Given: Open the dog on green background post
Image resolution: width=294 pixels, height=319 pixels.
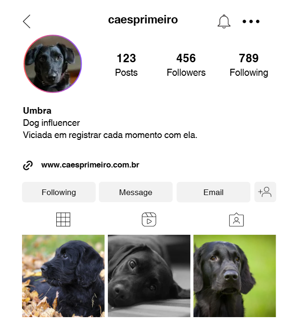Looking at the screenshot, I should (234, 276).
